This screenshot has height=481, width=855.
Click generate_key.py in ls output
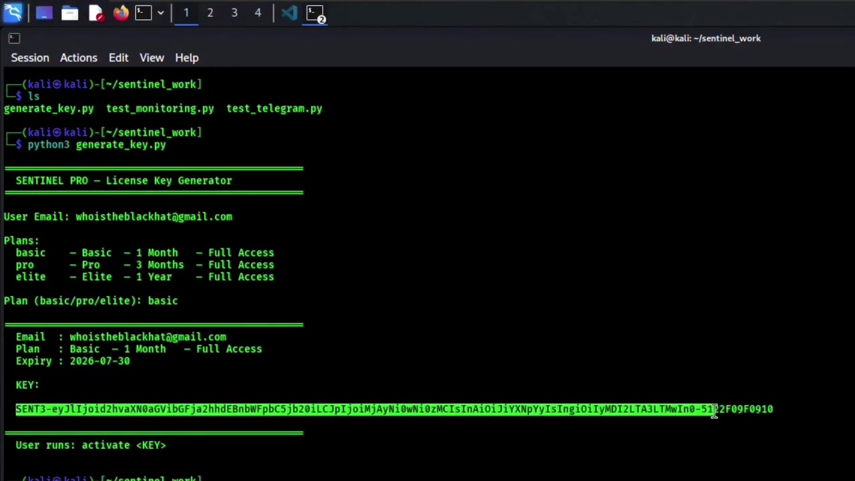coord(49,108)
